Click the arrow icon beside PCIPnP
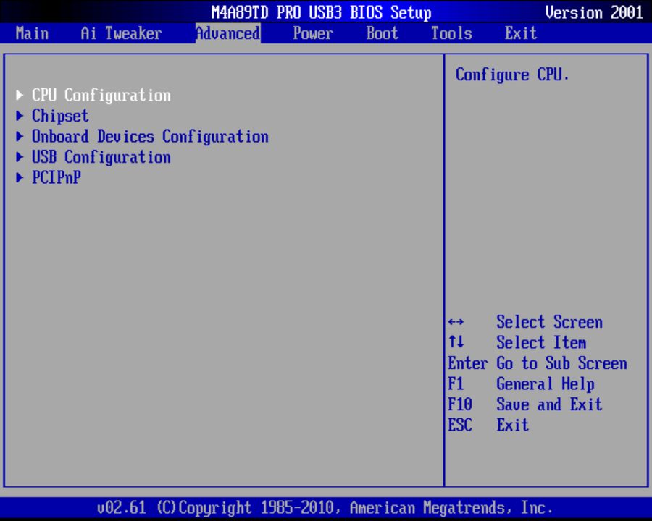Screen dimensions: 652x521 [19, 177]
